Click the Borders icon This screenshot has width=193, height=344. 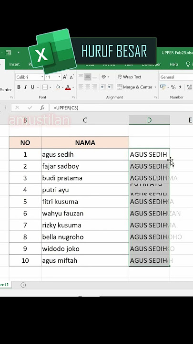point(45,87)
